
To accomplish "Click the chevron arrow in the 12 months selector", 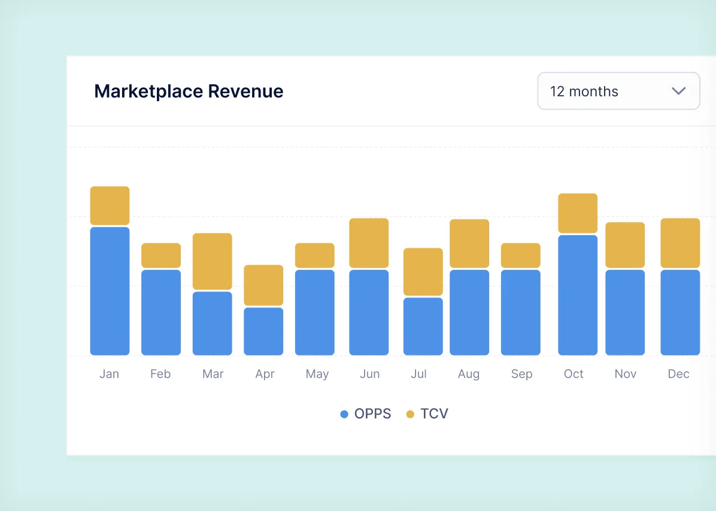I will [678, 91].
